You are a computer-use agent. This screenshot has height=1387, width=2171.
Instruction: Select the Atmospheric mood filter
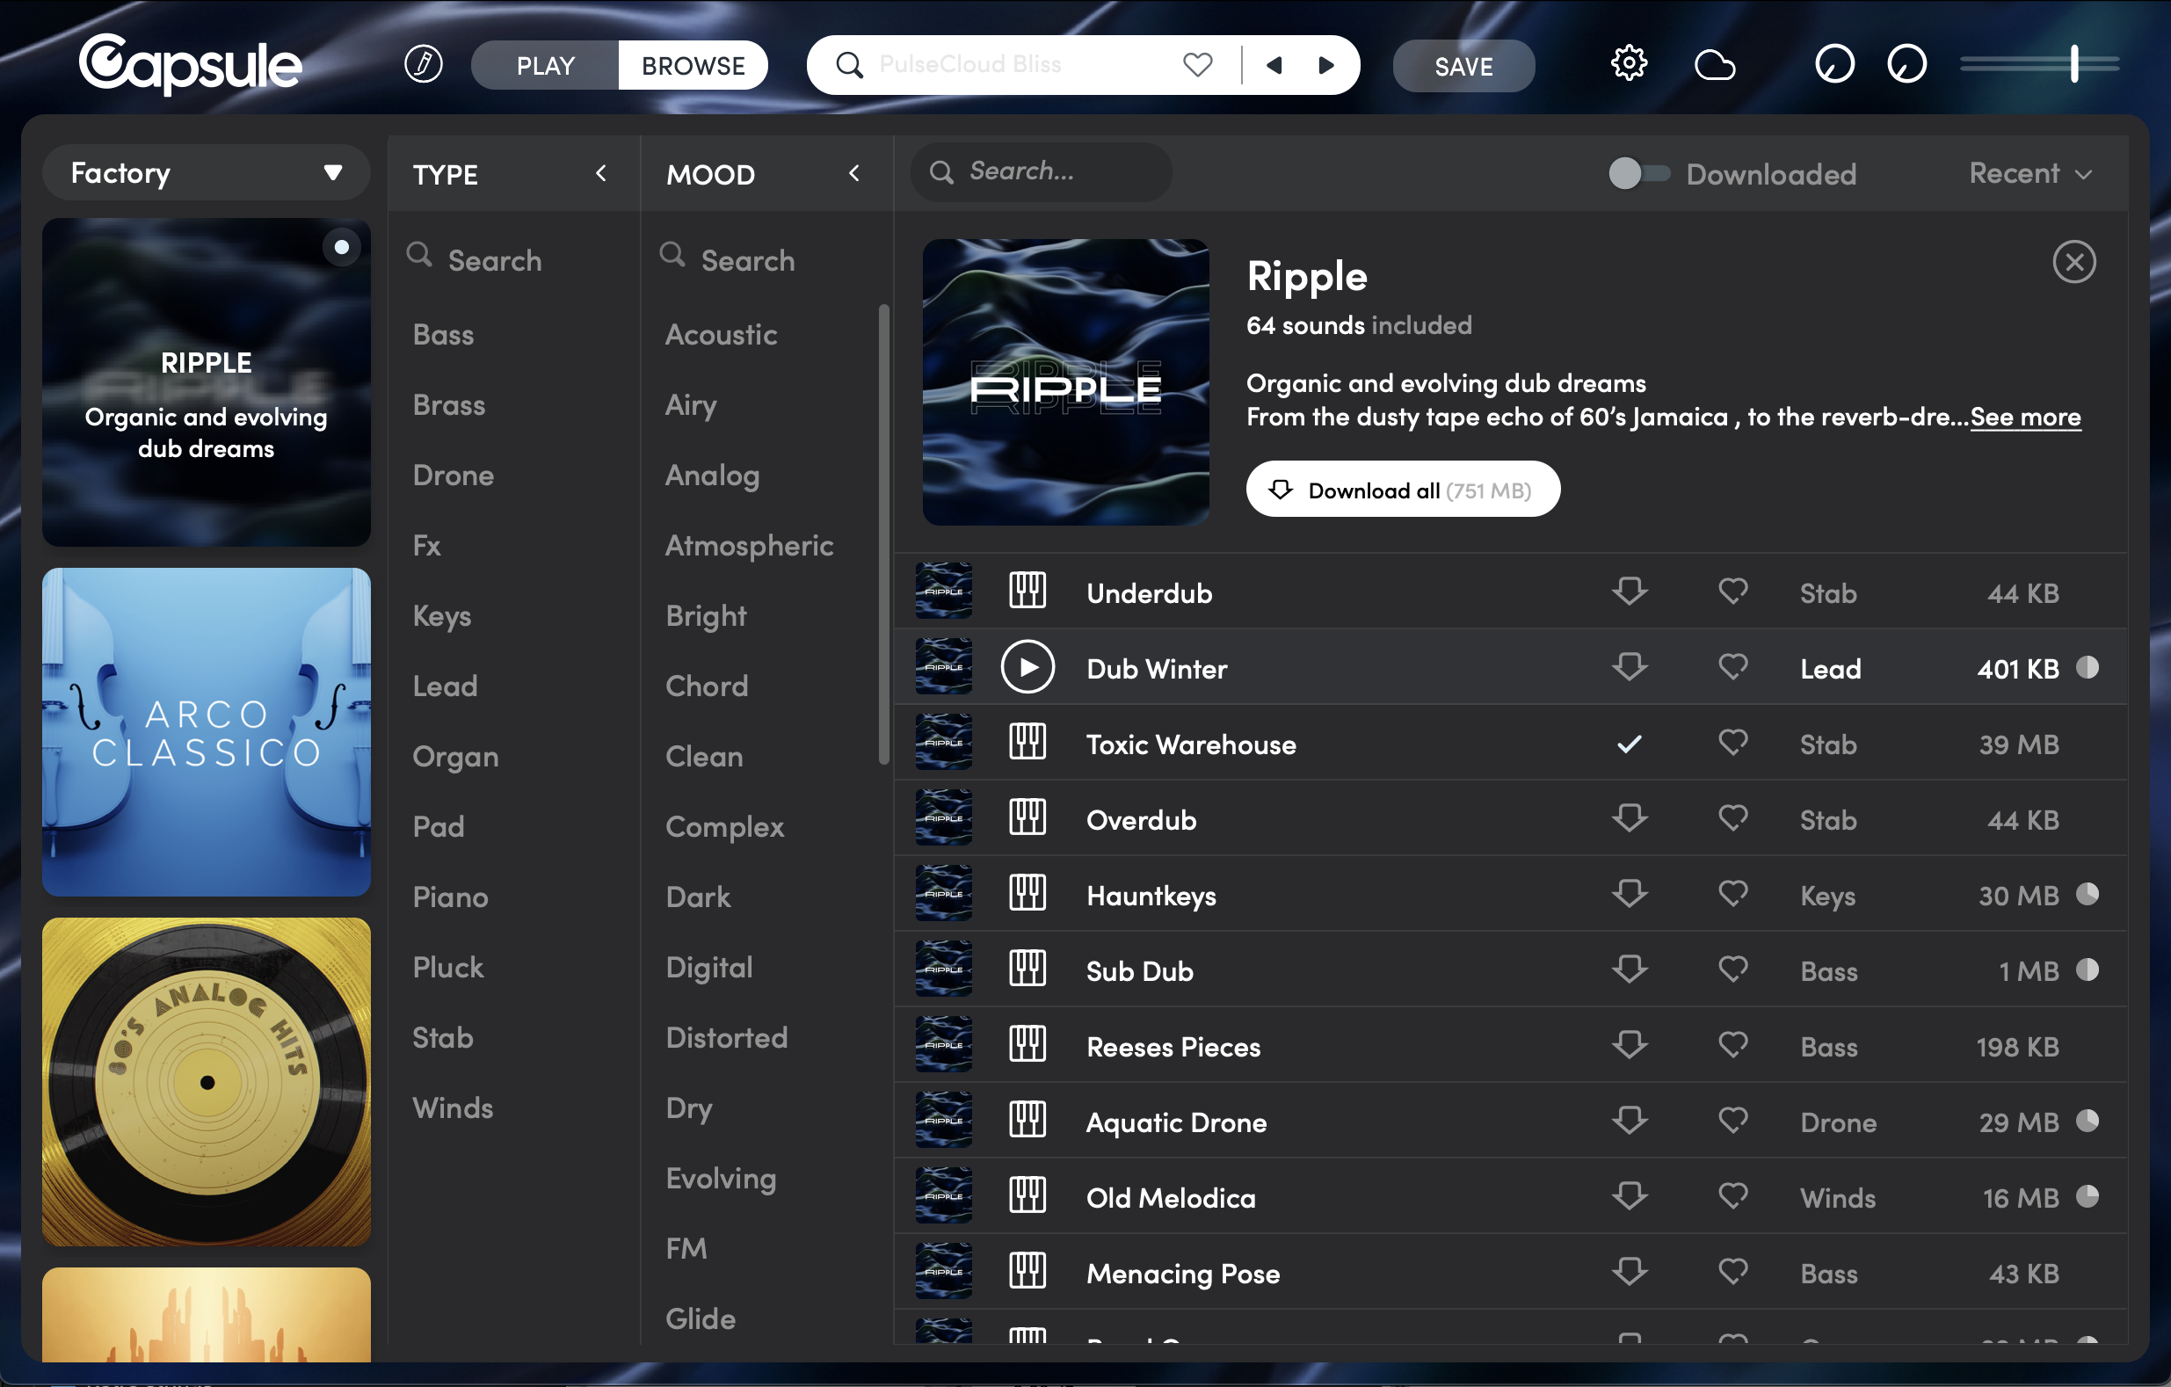coord(748,545)
